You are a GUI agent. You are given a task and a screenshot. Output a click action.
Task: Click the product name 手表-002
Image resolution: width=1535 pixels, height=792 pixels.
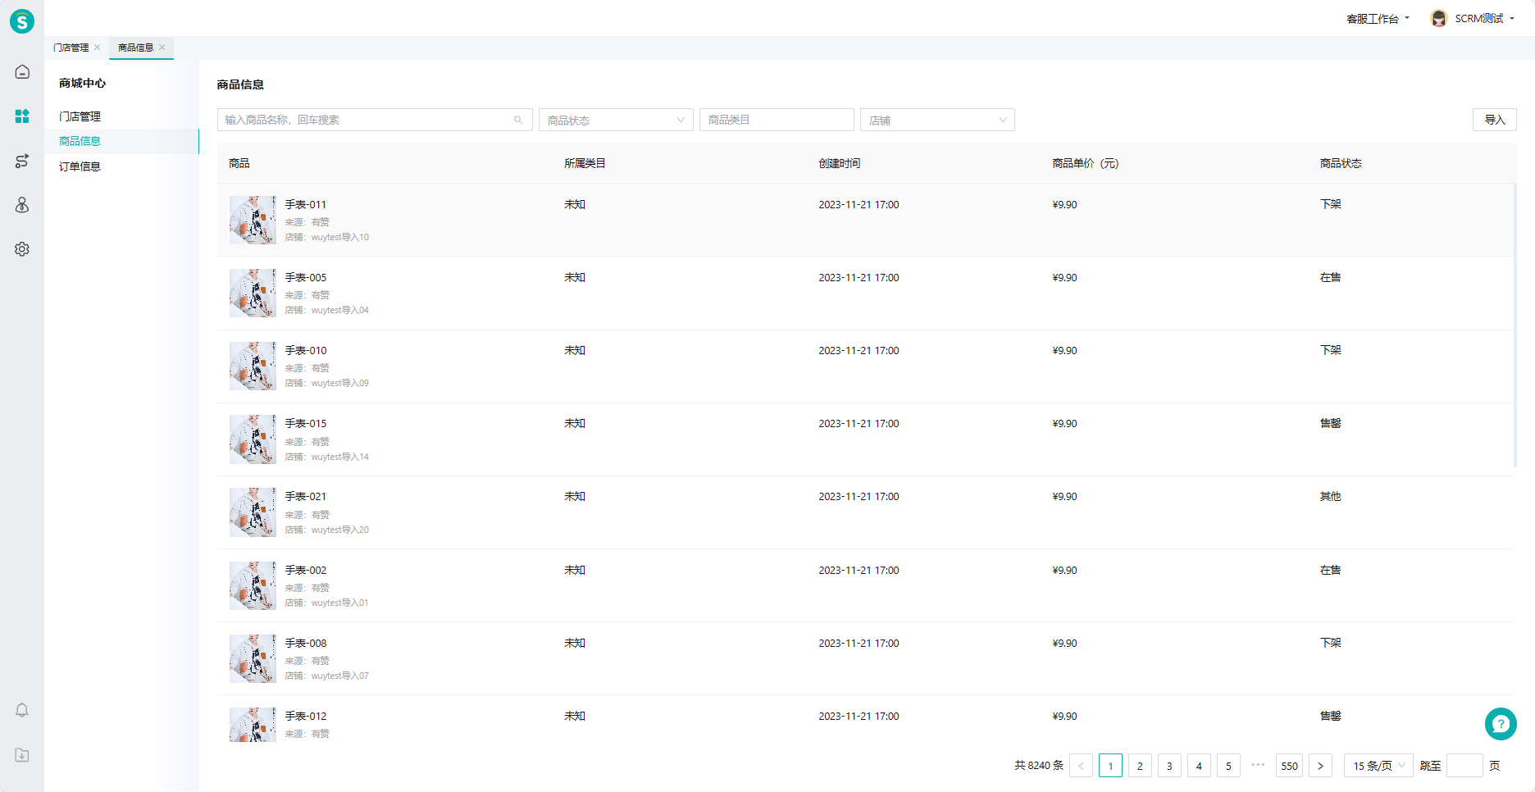(306, 570)
